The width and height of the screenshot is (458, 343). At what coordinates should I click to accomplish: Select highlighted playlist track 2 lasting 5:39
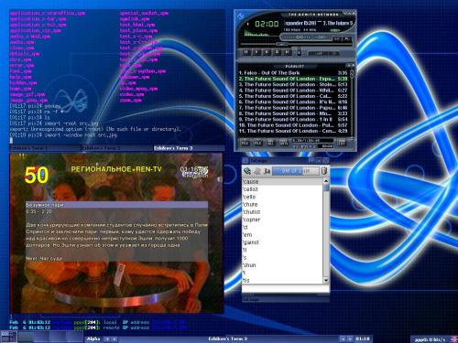(x=293, y=79)
